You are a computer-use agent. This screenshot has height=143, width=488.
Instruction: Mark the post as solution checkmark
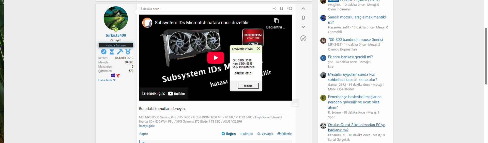pyautogui.click(x=303, y=38)
